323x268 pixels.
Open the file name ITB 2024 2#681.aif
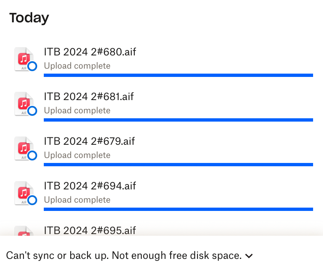pos(89,97)
